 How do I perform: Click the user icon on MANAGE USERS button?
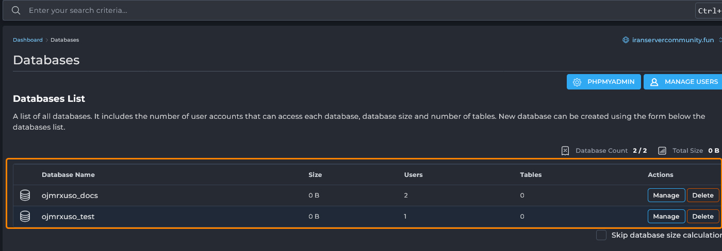pyautogui.click(x=654, y=82)
